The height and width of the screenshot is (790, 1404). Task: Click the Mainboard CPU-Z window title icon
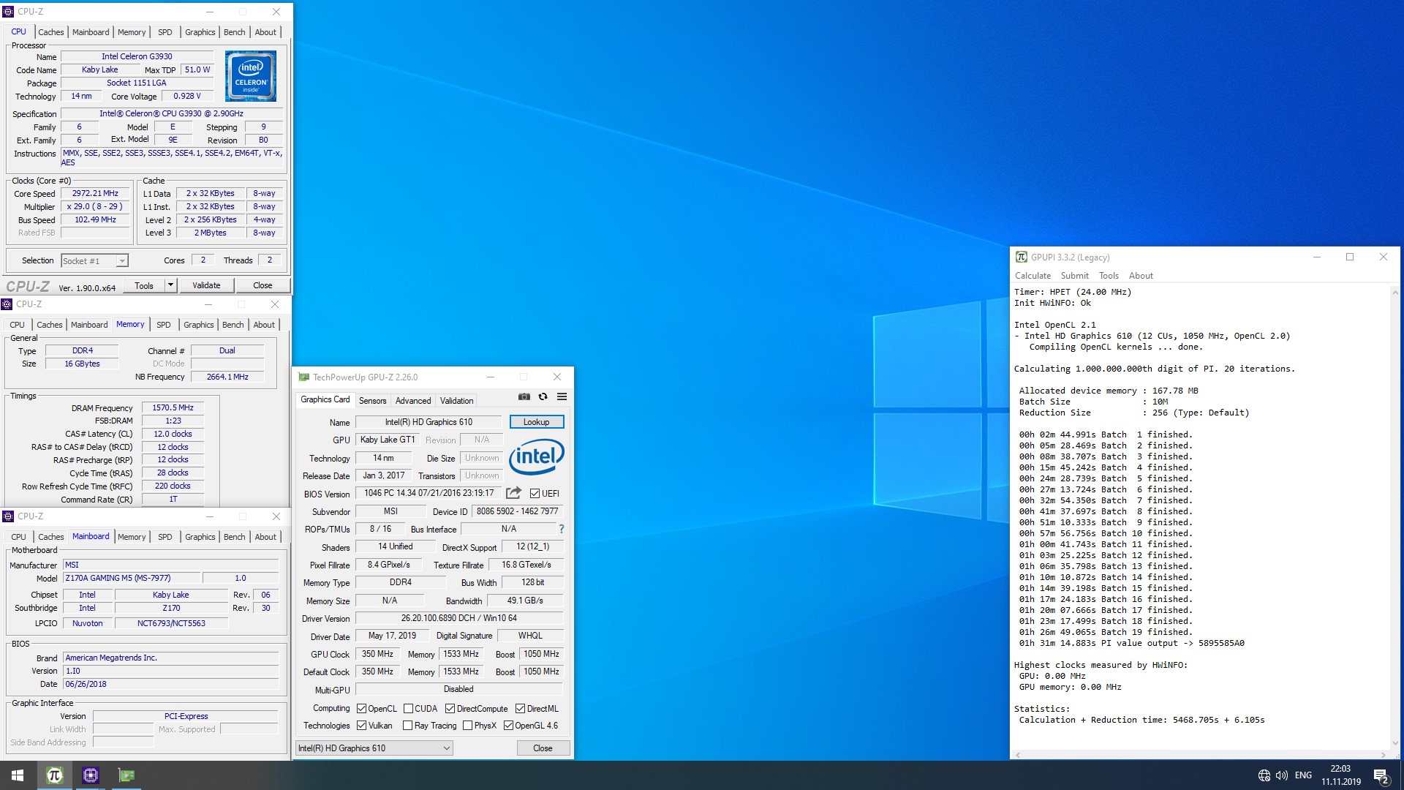(9, 516)
